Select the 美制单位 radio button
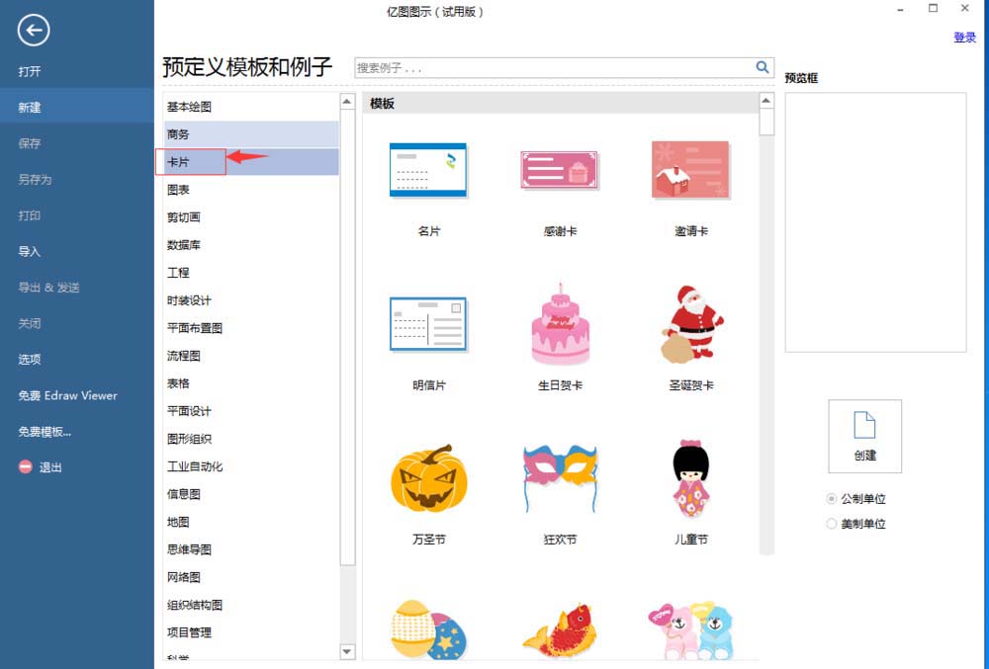The height and width of the screenshot is (669, 989). click(x=831, y=523)
